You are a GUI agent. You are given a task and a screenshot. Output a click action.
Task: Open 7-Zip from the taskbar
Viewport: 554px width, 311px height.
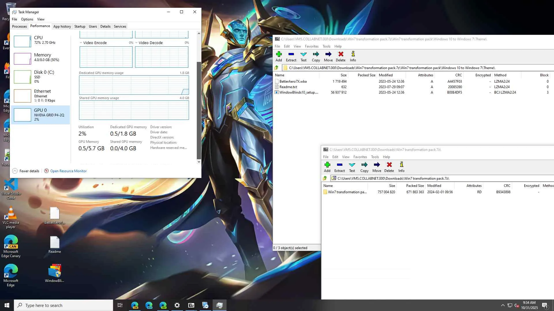[191, 305]
